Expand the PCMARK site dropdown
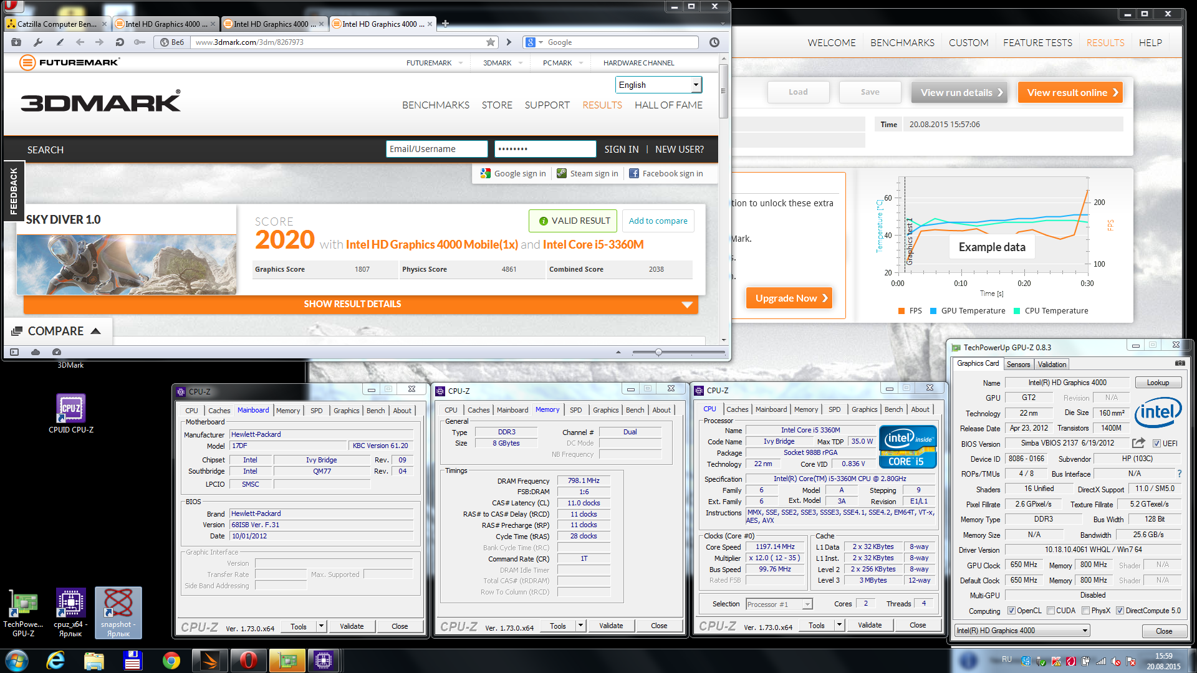 (581, 63)
